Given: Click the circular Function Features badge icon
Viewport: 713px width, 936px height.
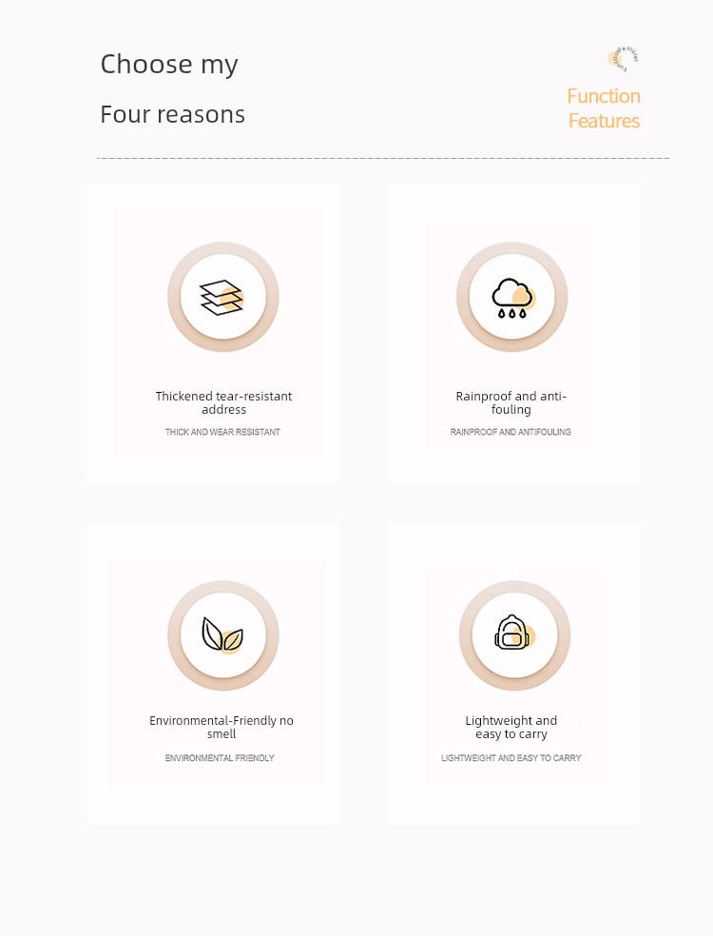Looking at the screenshot, I should 623,59.
